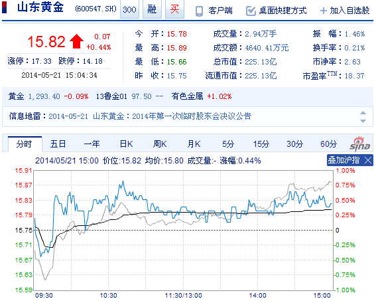Open the 黄金 gold price link

point(16,96)
